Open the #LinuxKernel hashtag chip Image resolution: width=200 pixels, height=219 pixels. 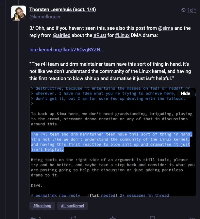(73, 206)
